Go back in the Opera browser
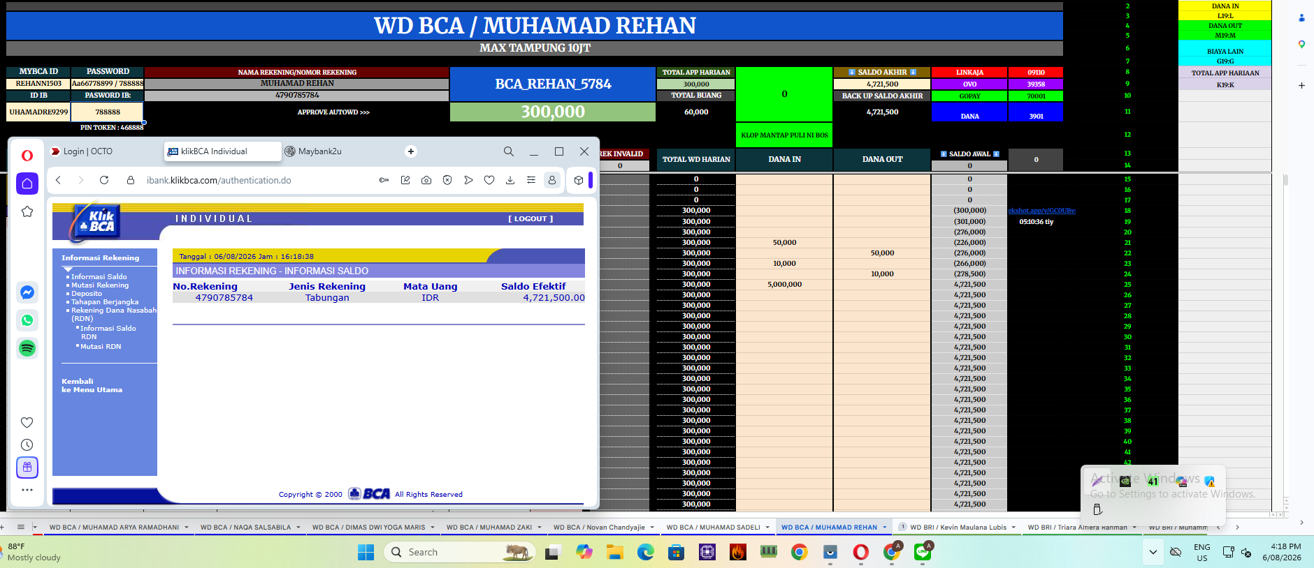Screen dimensions: 1314x568 tap(59, 180)
